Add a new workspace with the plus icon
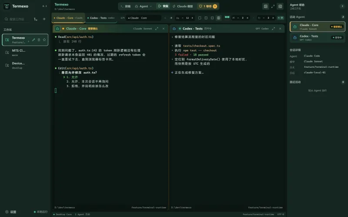 click(x=44, y=19)
